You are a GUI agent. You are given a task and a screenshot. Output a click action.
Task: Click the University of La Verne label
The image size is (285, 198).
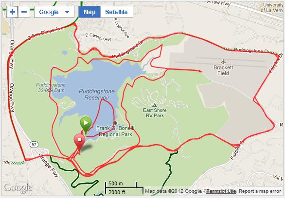271,7
